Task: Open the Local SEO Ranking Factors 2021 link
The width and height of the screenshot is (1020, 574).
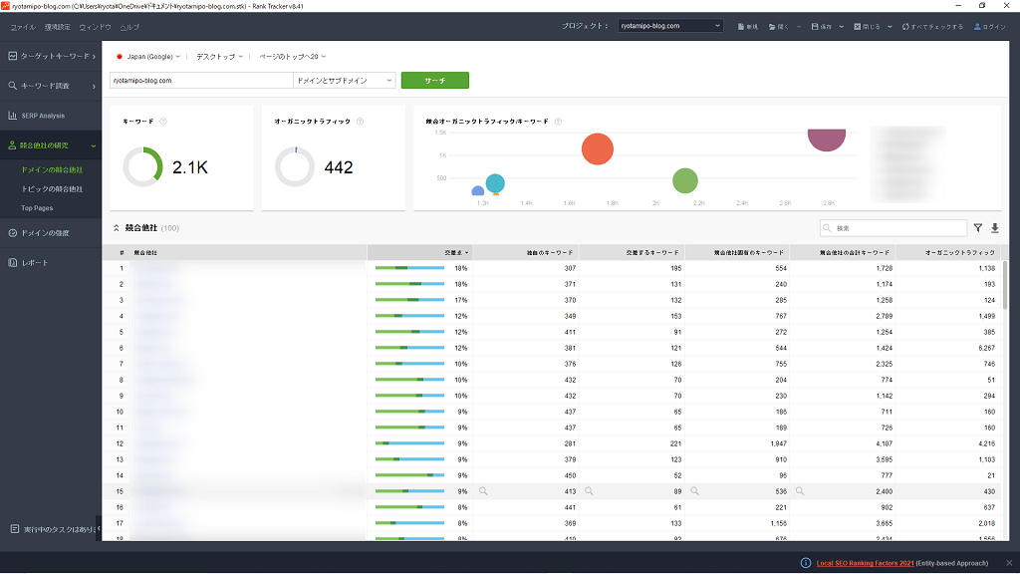Action: [864, 563]
